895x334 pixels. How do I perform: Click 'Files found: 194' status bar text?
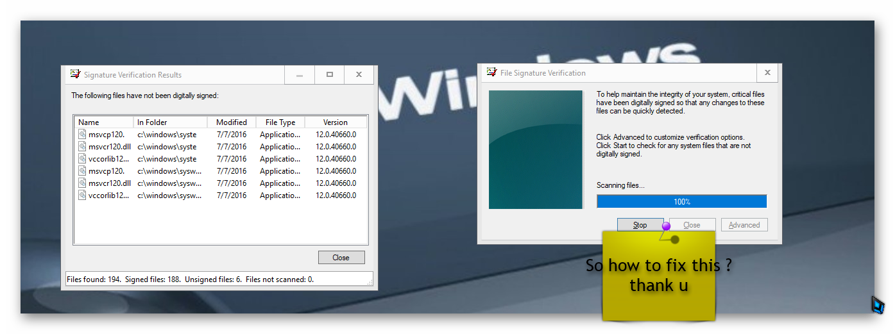tap(94, 280)
